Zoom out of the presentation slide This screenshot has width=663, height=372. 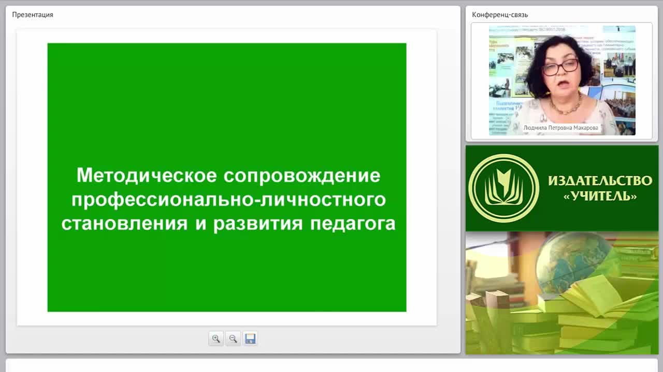click(x=233, y=338)
